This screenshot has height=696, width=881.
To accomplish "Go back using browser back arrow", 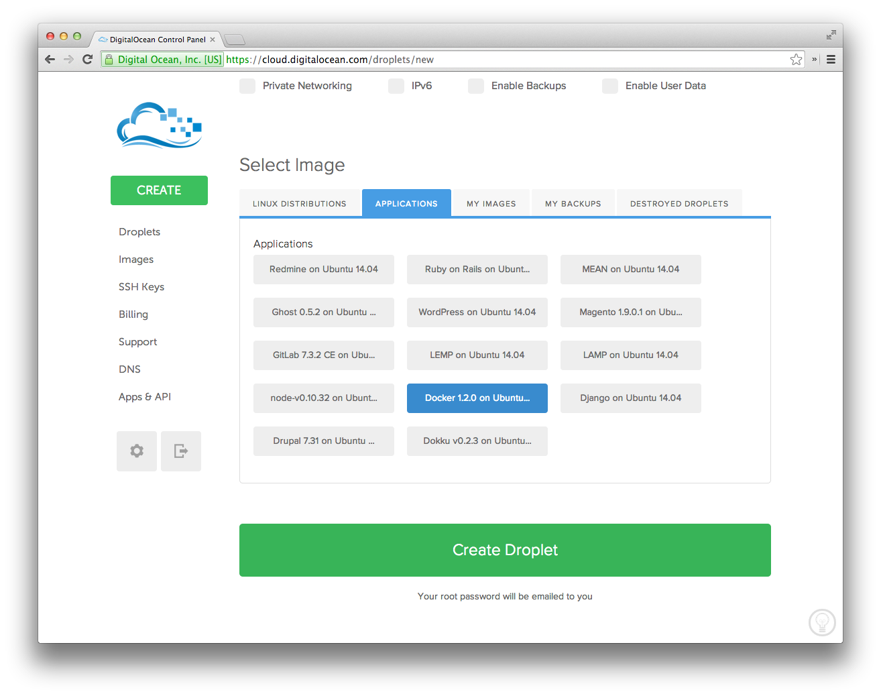I will [x=50, y=59].
